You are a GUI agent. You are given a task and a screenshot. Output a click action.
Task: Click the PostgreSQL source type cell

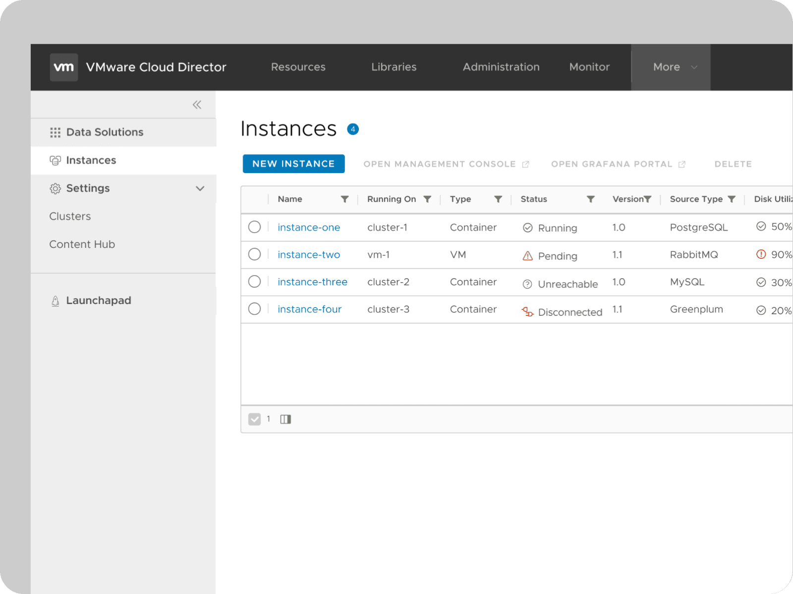pos(699,228)
